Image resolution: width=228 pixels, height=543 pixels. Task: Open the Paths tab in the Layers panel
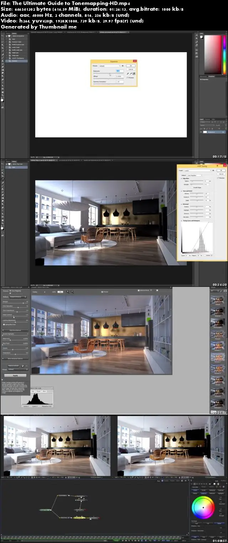[213, 119]
